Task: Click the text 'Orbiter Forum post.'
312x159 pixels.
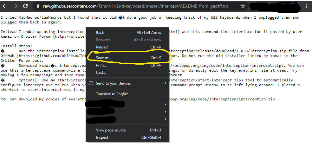Action: pyautogui.click(x=21, y=60)
